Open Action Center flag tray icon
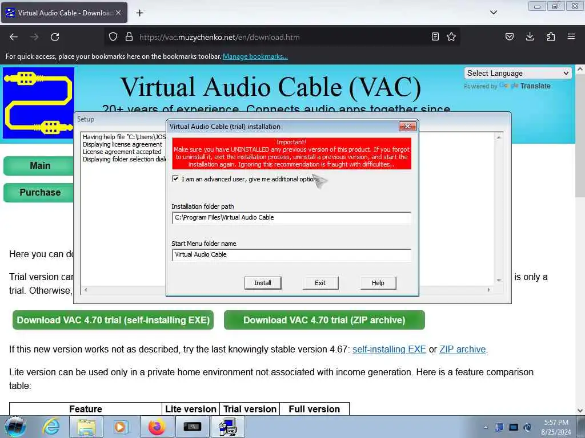Viewport: 585px width, 438px height. [499, 427]
